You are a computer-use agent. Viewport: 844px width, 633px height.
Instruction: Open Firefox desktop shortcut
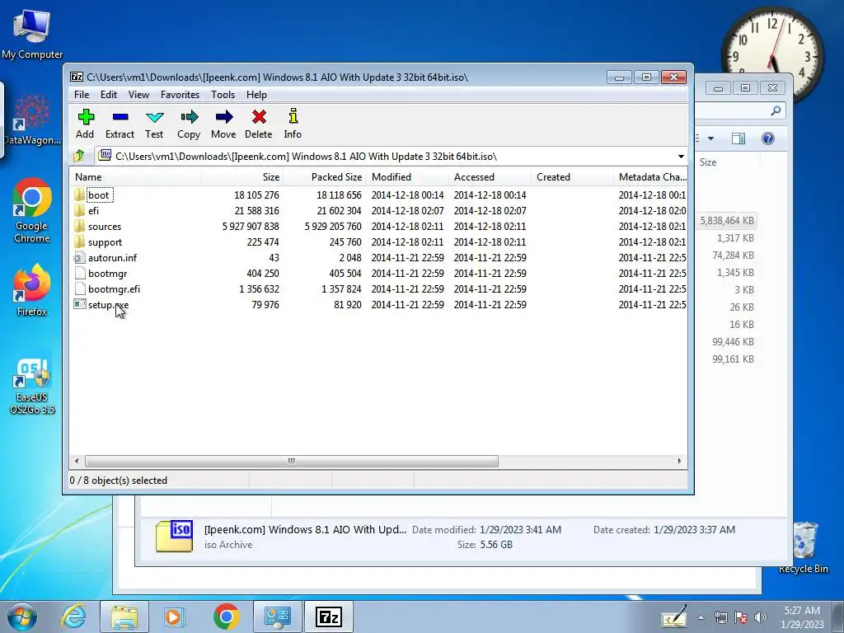(x=32, y=290)
